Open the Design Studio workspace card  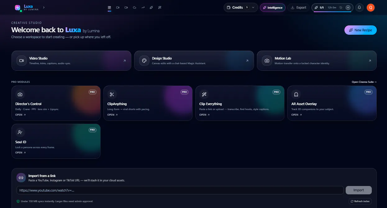[194, 61]
